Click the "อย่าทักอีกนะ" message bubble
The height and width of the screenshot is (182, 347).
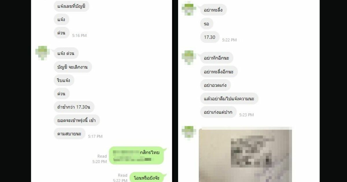coord(217,58)
